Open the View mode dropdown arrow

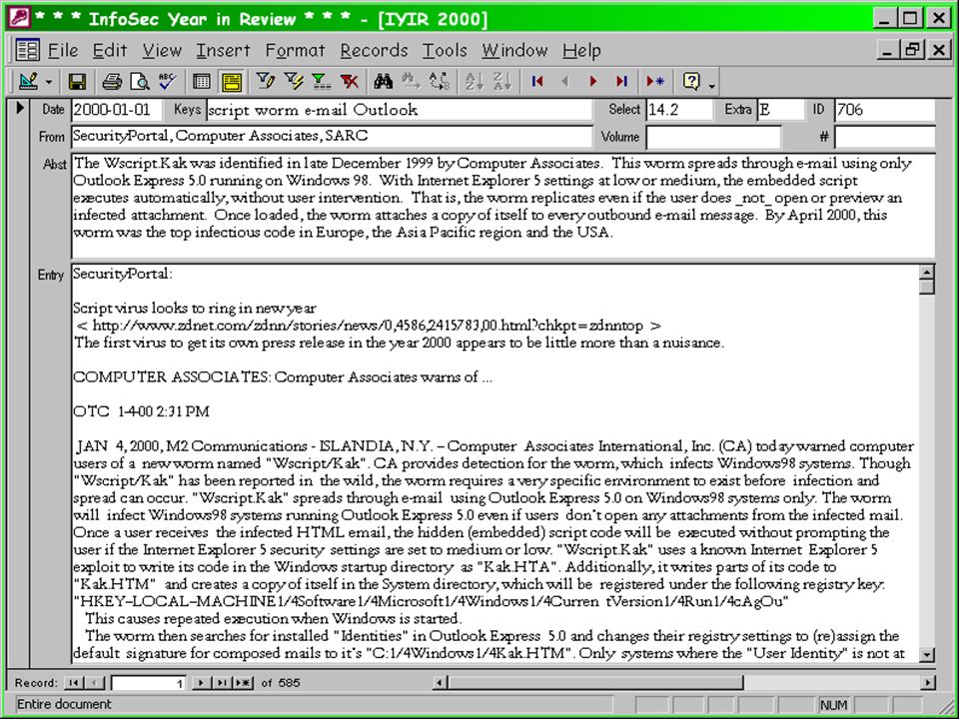(49, 82)
